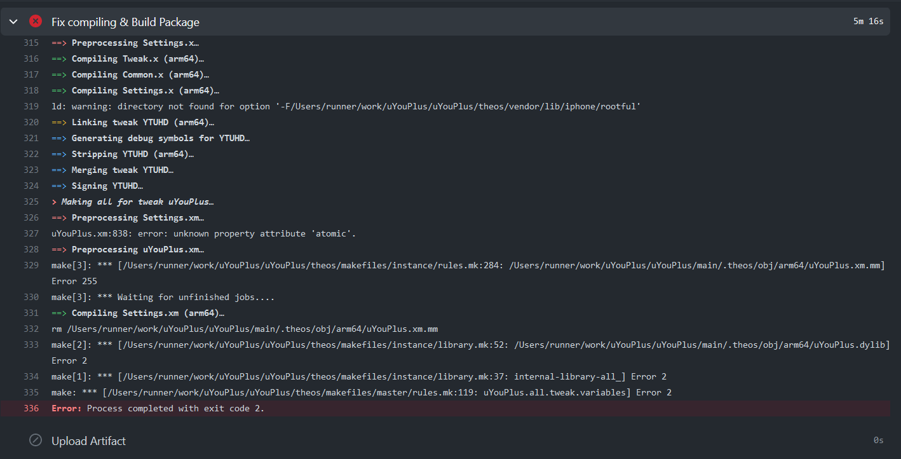Click line number 319
Screen dimensions: 901x459
coord(30,106)
